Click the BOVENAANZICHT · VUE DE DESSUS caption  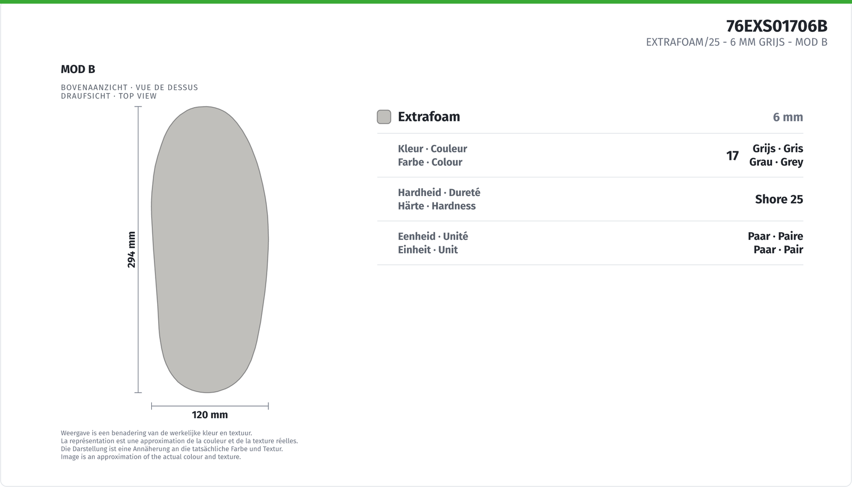click(x=129, y=87)
